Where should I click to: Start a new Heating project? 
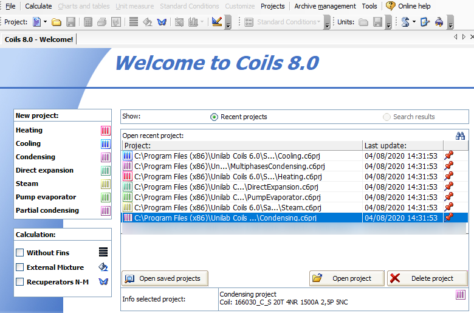(x=29, y=130)
